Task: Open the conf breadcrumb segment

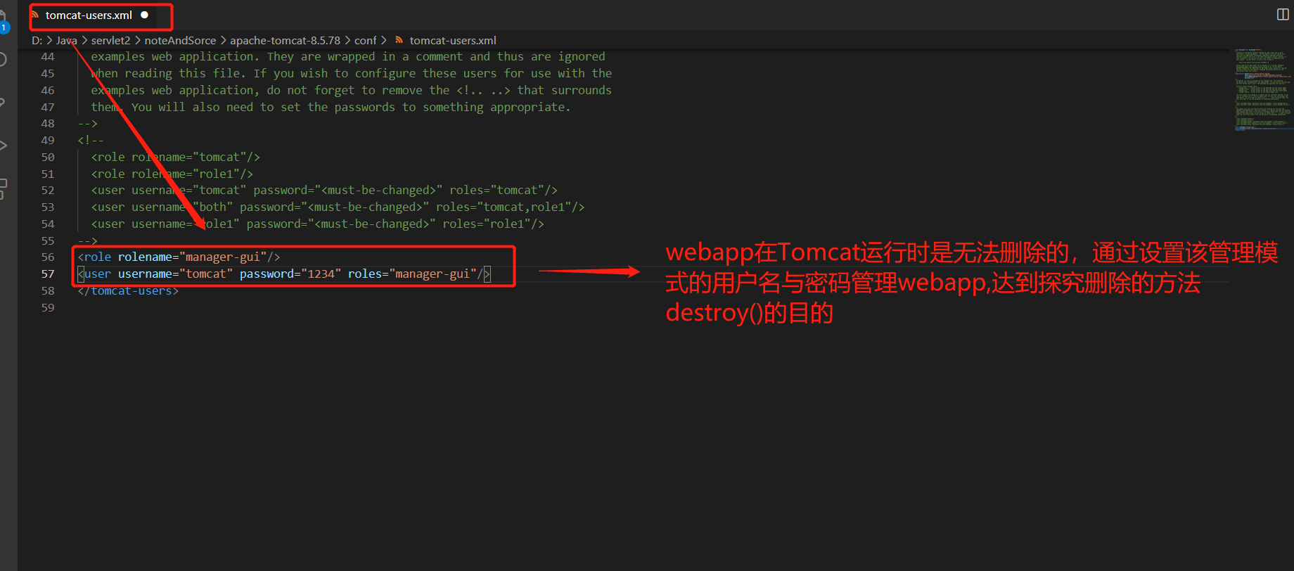Action: (x=365, y=40)
